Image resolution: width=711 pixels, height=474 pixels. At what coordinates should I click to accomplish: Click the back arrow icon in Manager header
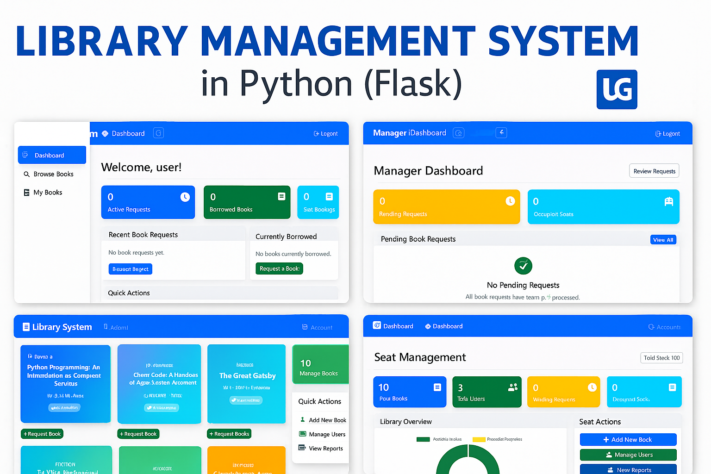coord(501,133)
